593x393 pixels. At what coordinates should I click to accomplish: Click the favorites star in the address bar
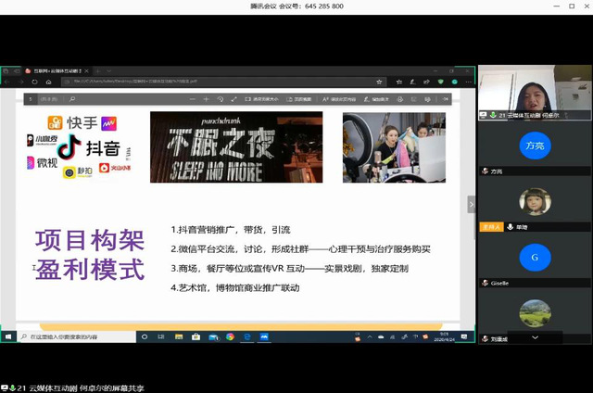[380, 82]
